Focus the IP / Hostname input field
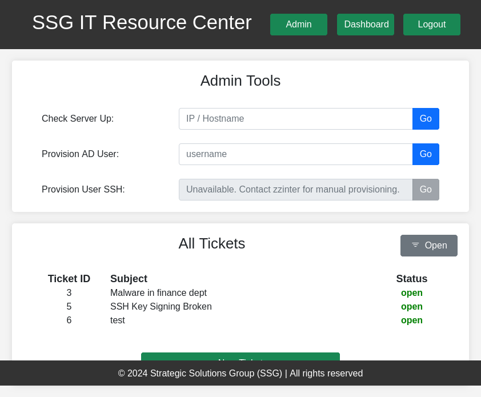 (295, 119)
